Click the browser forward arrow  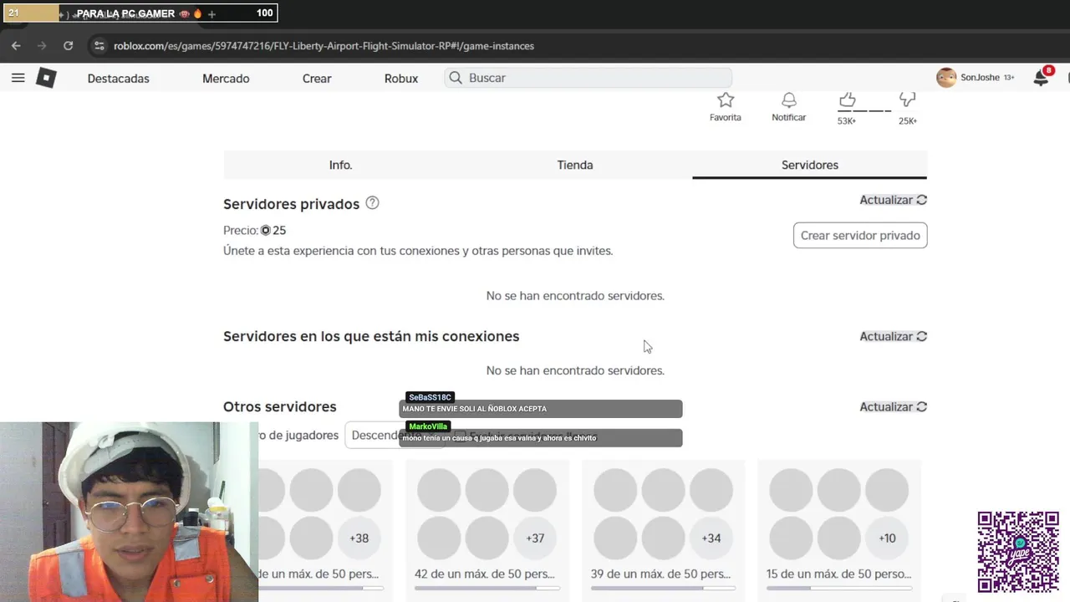42,46
